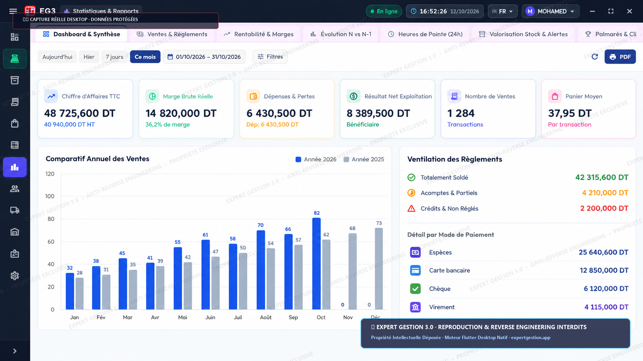This screenshot has height=361, width=643.
Task: Open the archive box sidebar icon
Action: click(x=15, y=80)
